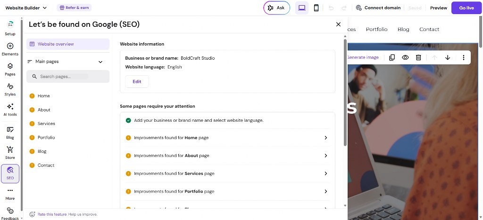Image resolution: width=483 pixels, height=220 pixels.
Task: Open the Store sidebar panel
Action: (x=10, y=153)
